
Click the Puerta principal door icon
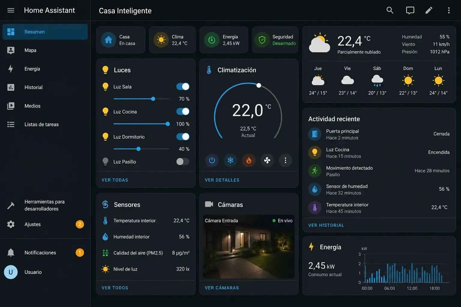point(315,134)
